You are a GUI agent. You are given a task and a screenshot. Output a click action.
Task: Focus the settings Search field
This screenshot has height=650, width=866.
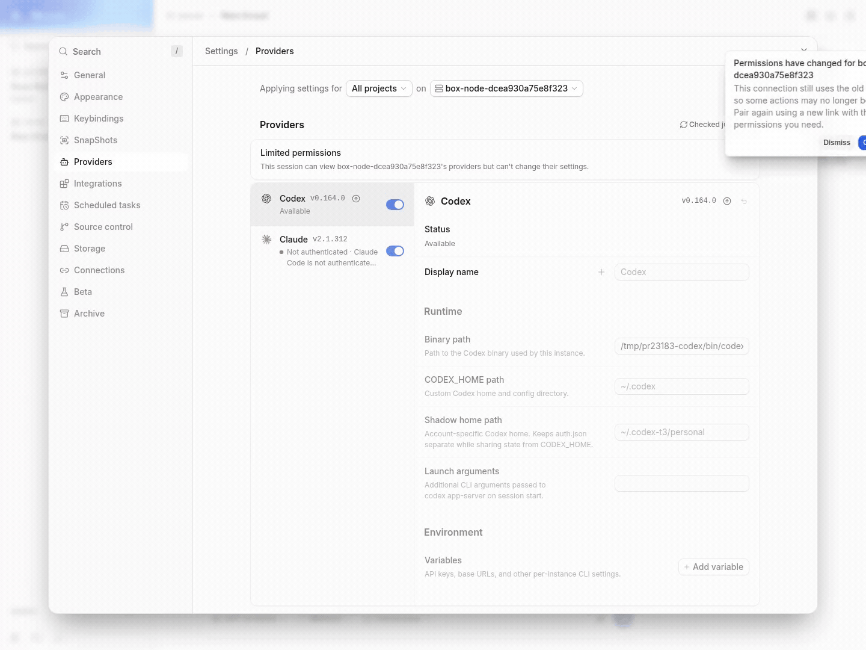click(x=120, y=52)
